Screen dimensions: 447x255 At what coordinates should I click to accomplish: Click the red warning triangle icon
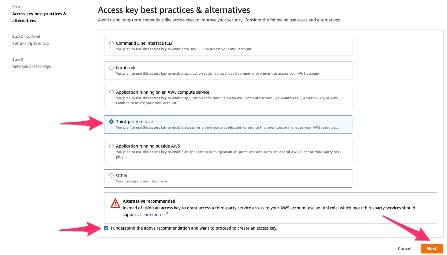115,203
